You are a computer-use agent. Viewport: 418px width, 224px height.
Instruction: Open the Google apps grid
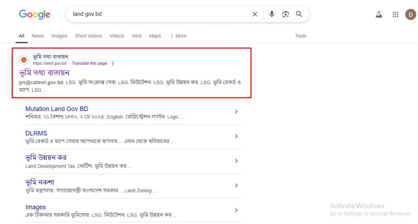tap(395, 14)
